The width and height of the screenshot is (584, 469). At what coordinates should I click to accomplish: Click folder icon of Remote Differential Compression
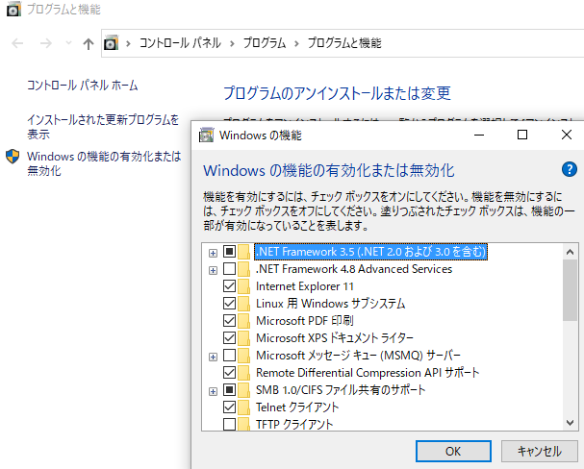(x=244, y=373)
